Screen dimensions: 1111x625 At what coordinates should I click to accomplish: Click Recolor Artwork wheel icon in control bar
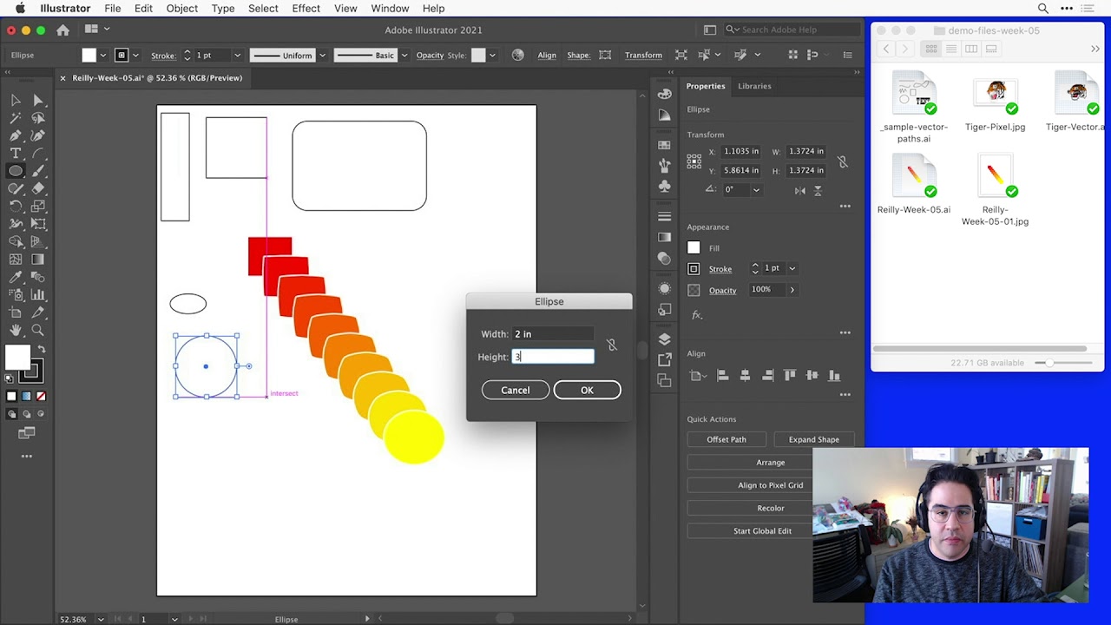[518, 55]
